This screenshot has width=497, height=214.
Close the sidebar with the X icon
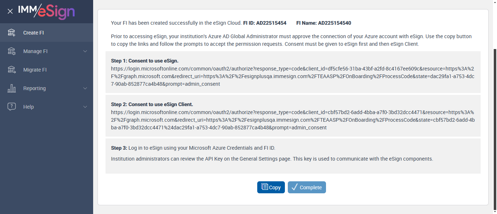pos(10,11)
